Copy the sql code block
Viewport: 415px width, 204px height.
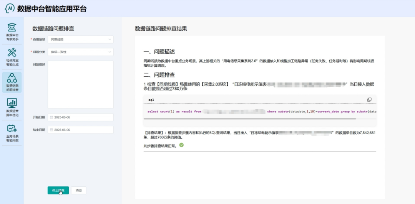click(x=369, y=100)
